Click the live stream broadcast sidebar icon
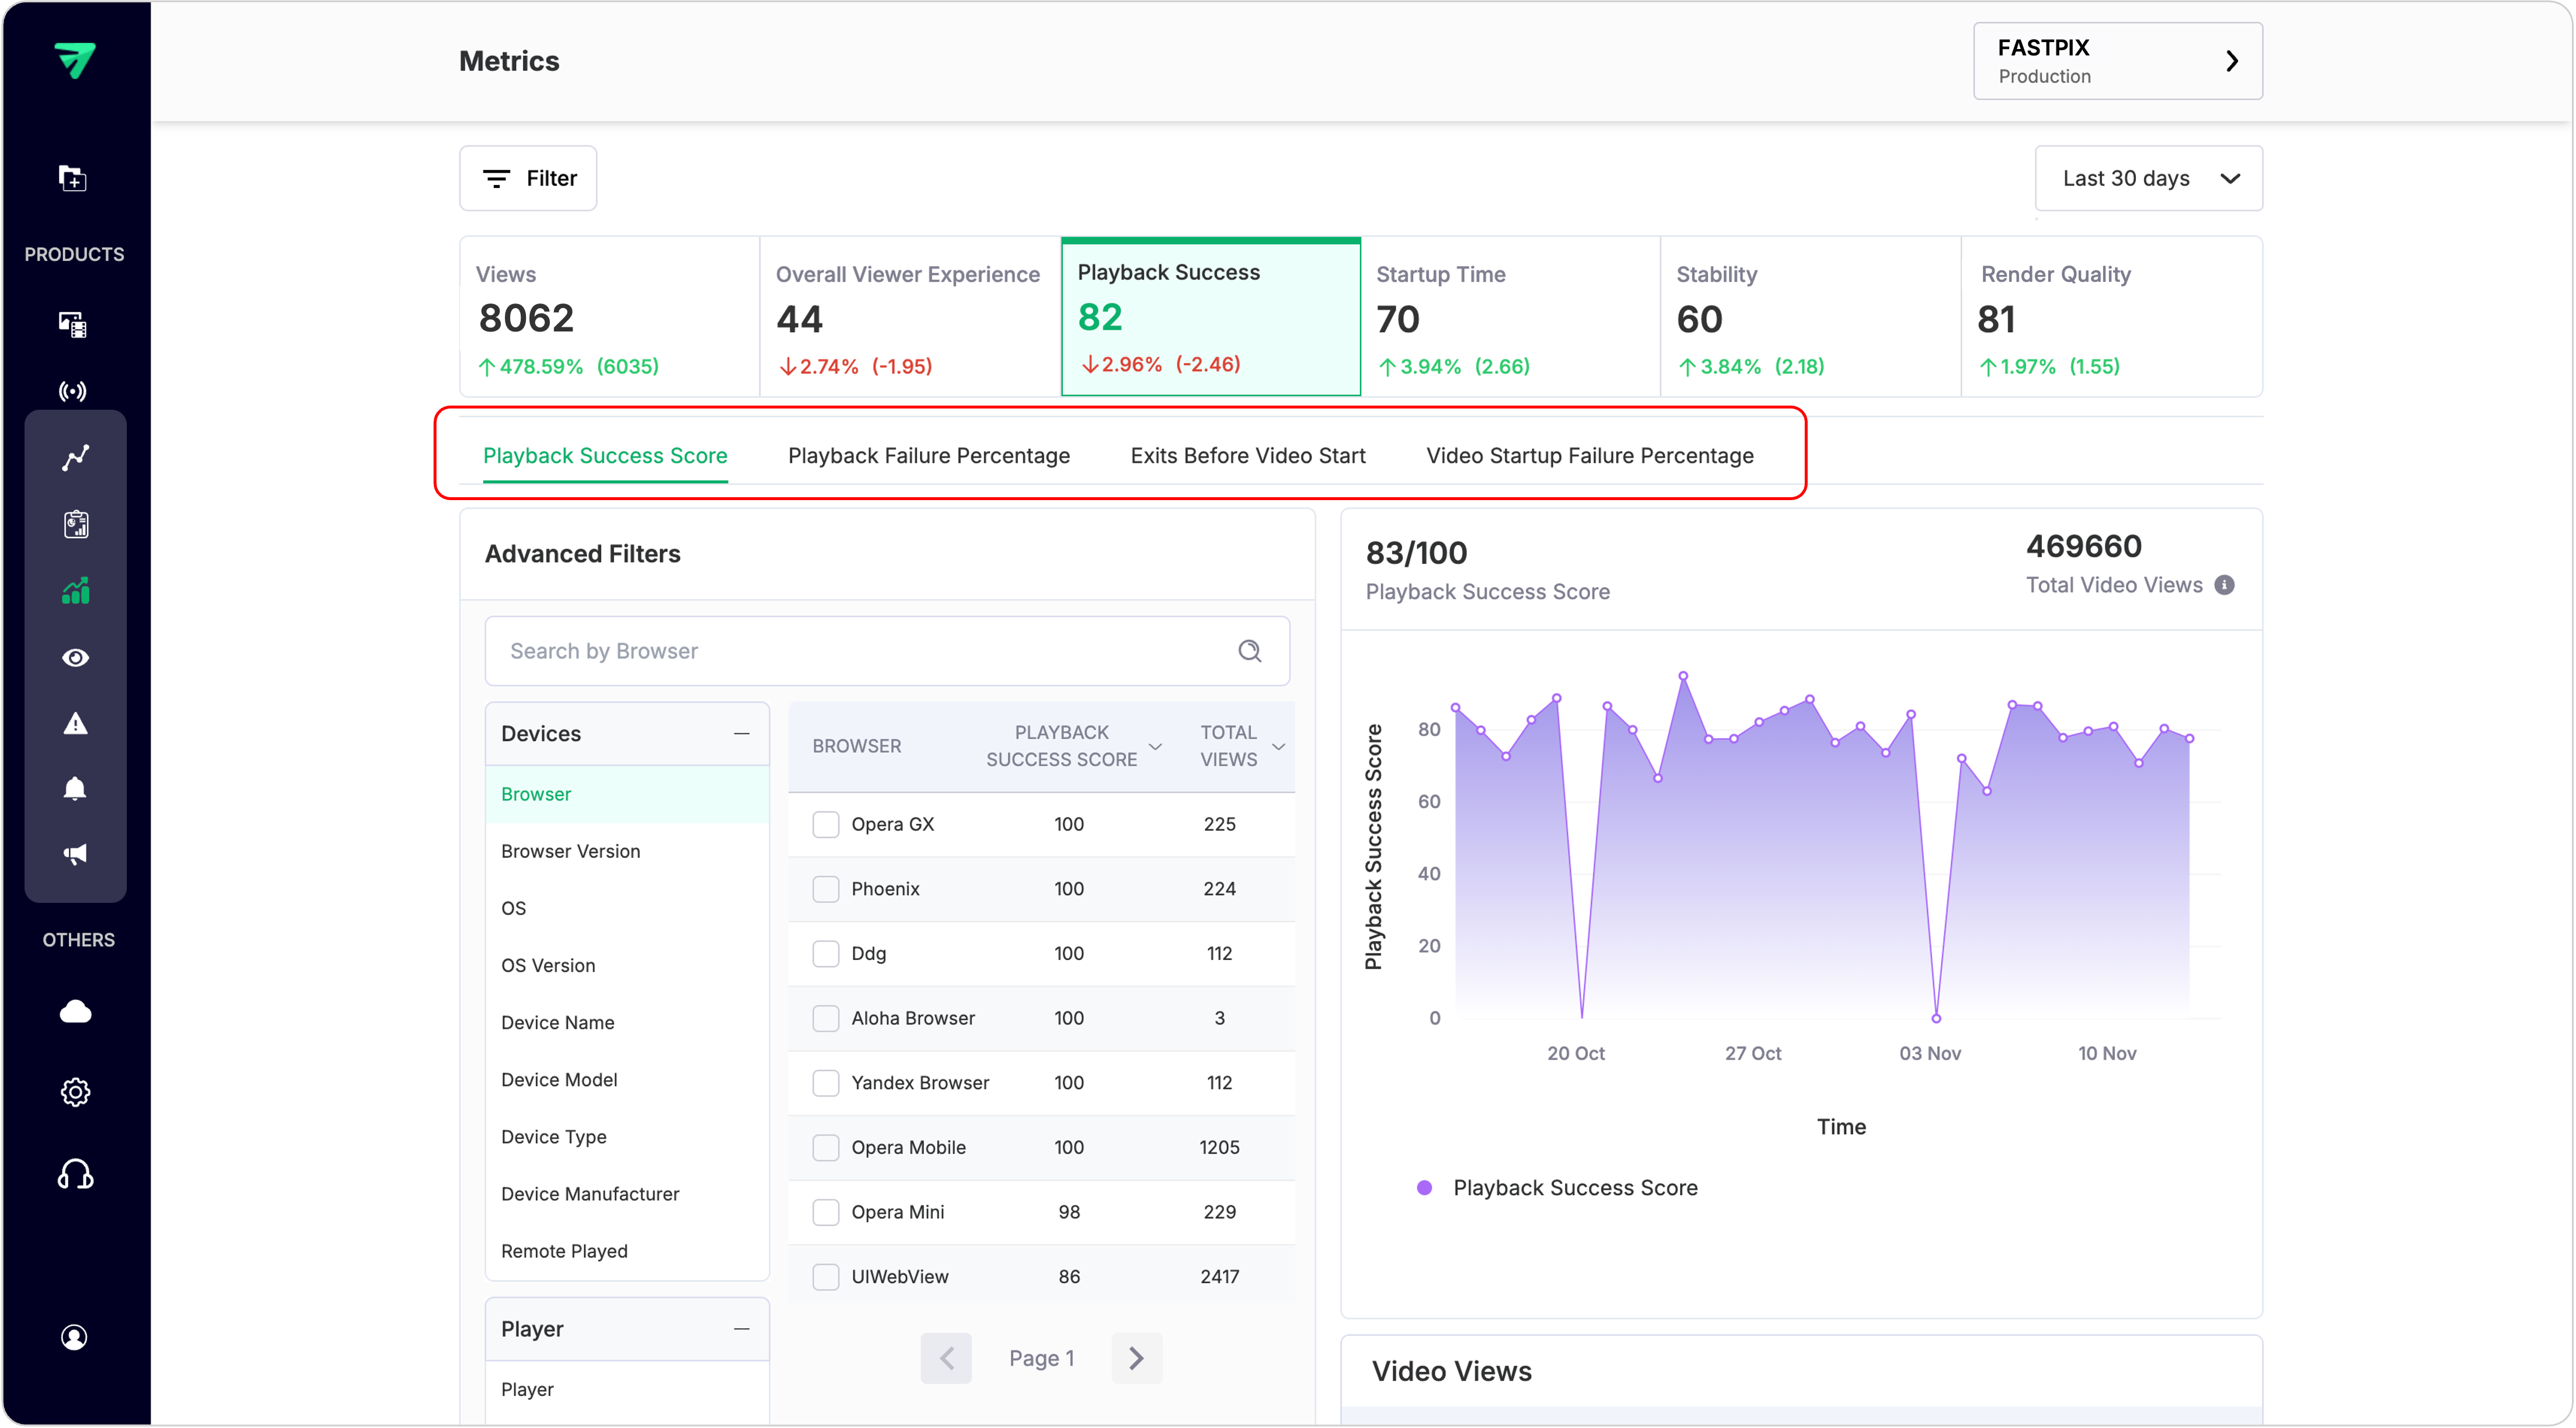This screenshot has height=1428, width=2576. (73, 391)
